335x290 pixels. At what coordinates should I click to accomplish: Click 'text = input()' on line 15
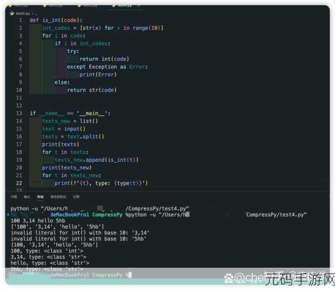click(x=64, y=129)
